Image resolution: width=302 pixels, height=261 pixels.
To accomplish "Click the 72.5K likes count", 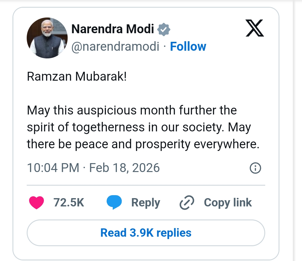I will (x=69, y=203).
